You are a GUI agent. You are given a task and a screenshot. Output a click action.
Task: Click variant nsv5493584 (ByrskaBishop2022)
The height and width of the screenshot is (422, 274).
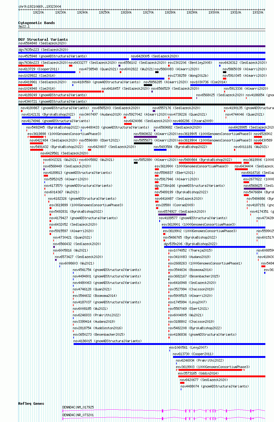[180, 147]
